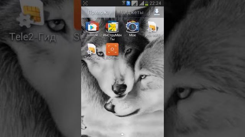This screenshot has width=245, height=137.
Task: Open the Мое folder icon
Action: click(132, 27)
